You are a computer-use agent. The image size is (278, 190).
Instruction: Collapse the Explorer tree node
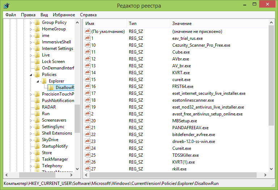point(38,81)
